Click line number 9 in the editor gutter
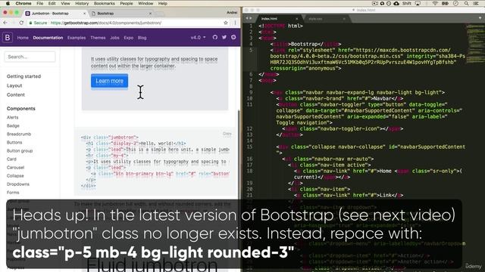 click(x=251, y=92)
